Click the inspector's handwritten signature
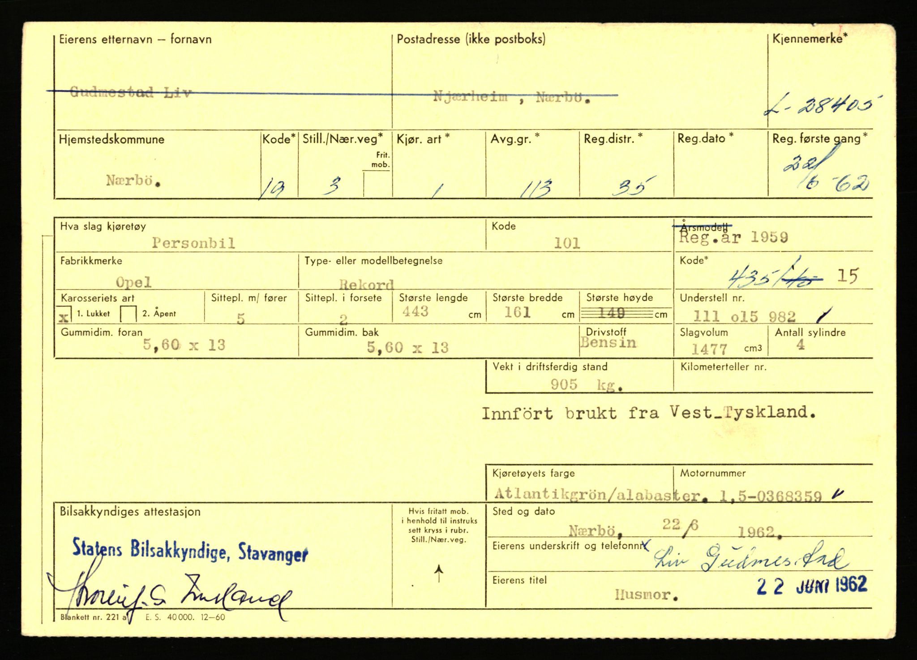The image size is (917, 660). tap(170, 593)
